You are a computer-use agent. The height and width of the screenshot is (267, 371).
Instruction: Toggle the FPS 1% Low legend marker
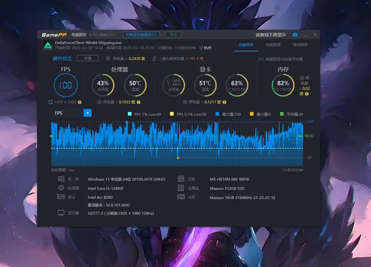130,114
